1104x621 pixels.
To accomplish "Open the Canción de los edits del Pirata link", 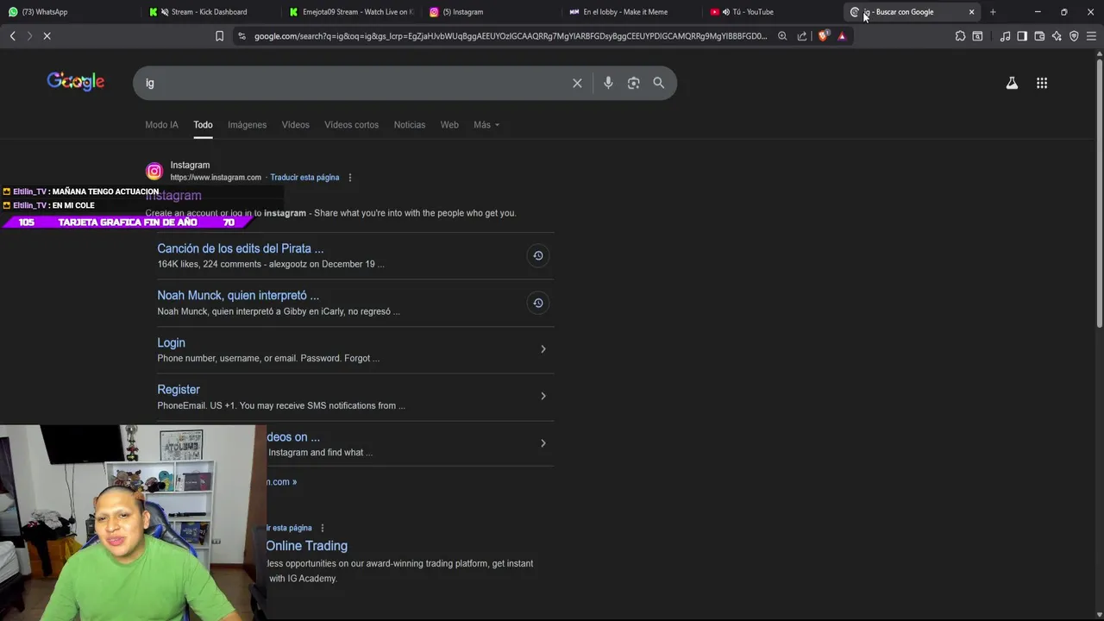I will click(x=241, y=248).
